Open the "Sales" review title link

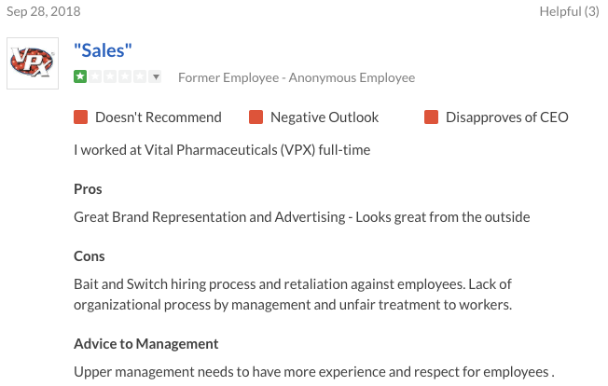[x=103, y=50]
